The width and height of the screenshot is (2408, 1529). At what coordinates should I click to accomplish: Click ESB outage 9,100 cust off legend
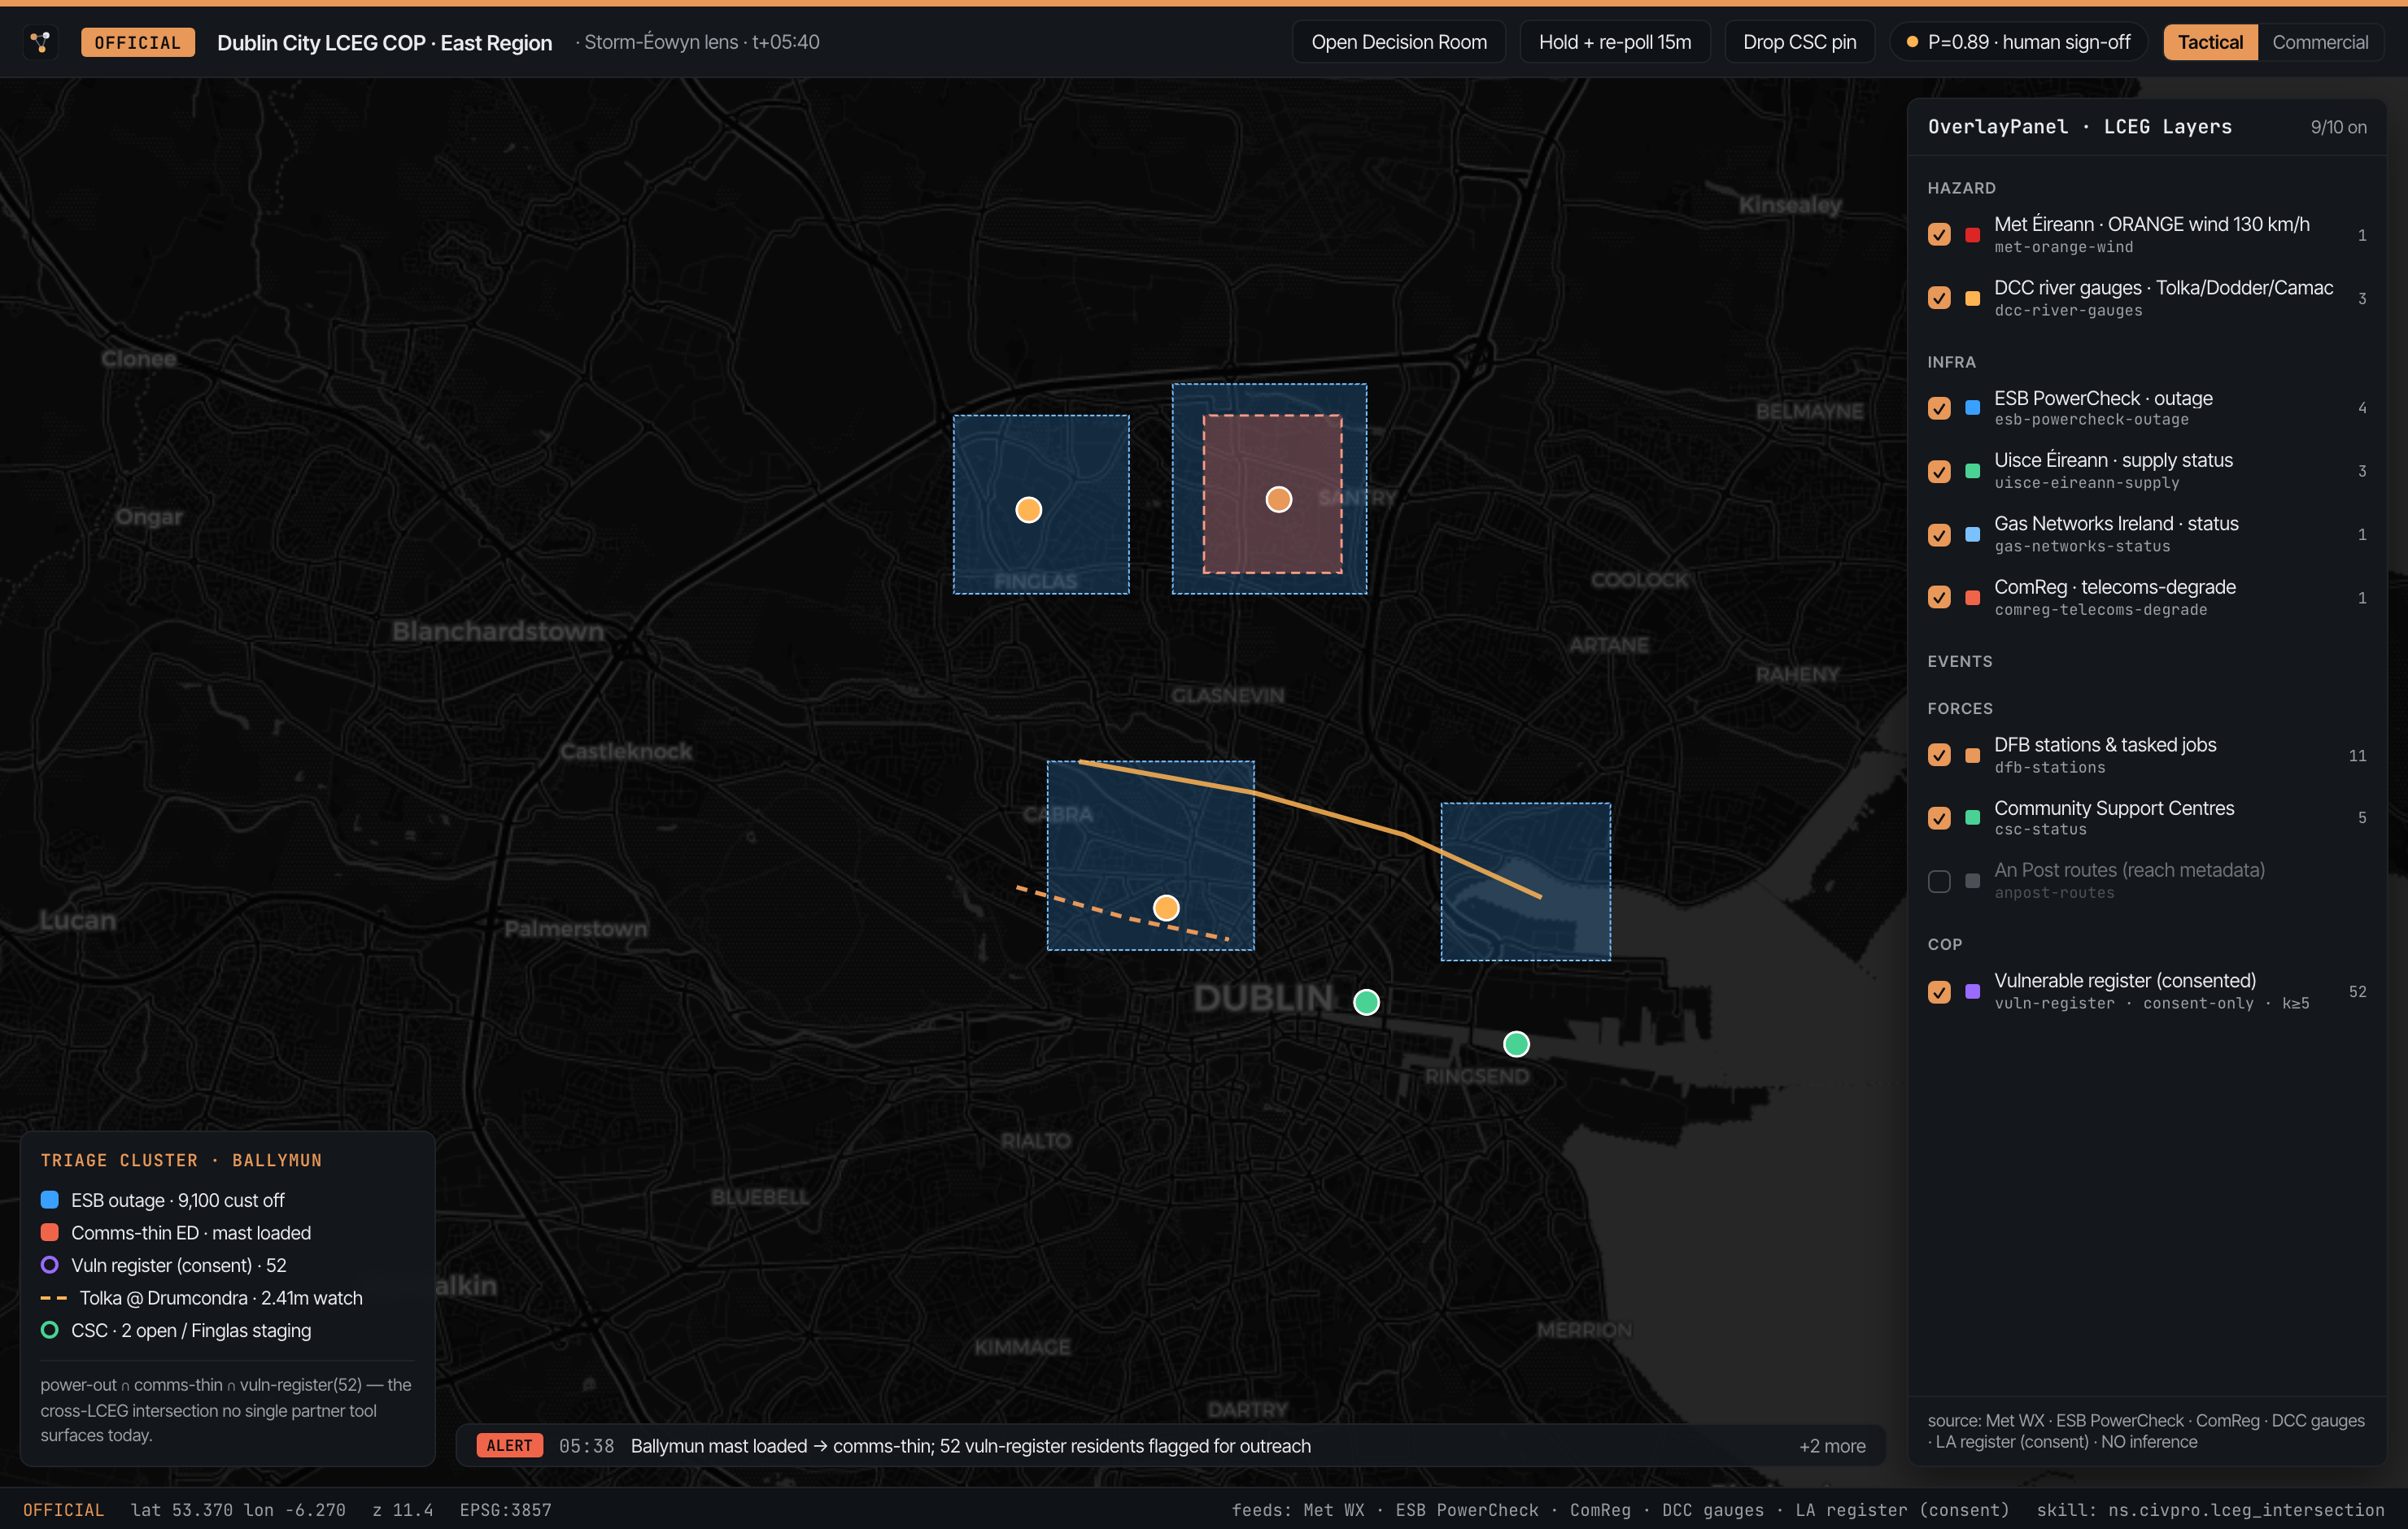click(162, 1200)
